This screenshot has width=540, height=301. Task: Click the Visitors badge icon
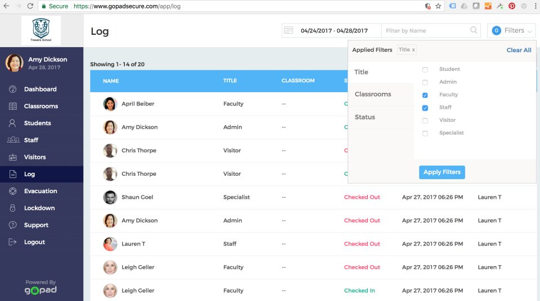pos(13,157)
